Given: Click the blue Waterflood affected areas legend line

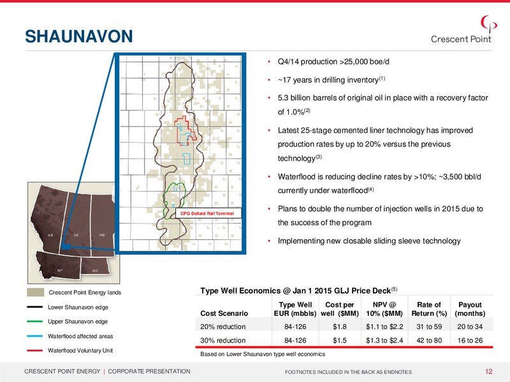Looking at the screenshot, I should (x=35, y=336).
